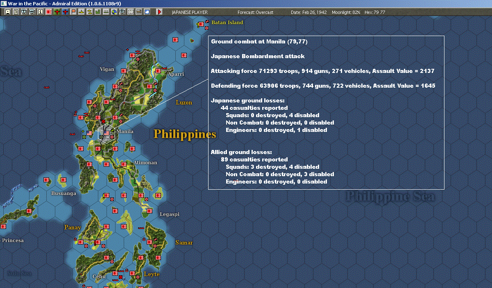Click the large Philippines map label
The width and height of the screenshot is (492, 288).
click(x=185, y=134)
